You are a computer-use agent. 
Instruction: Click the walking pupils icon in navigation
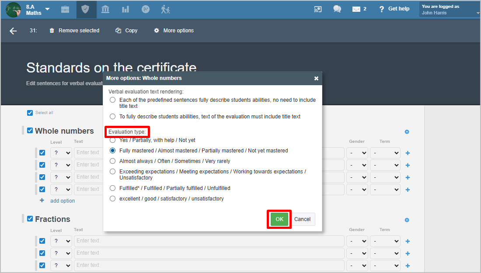point(165,9)
